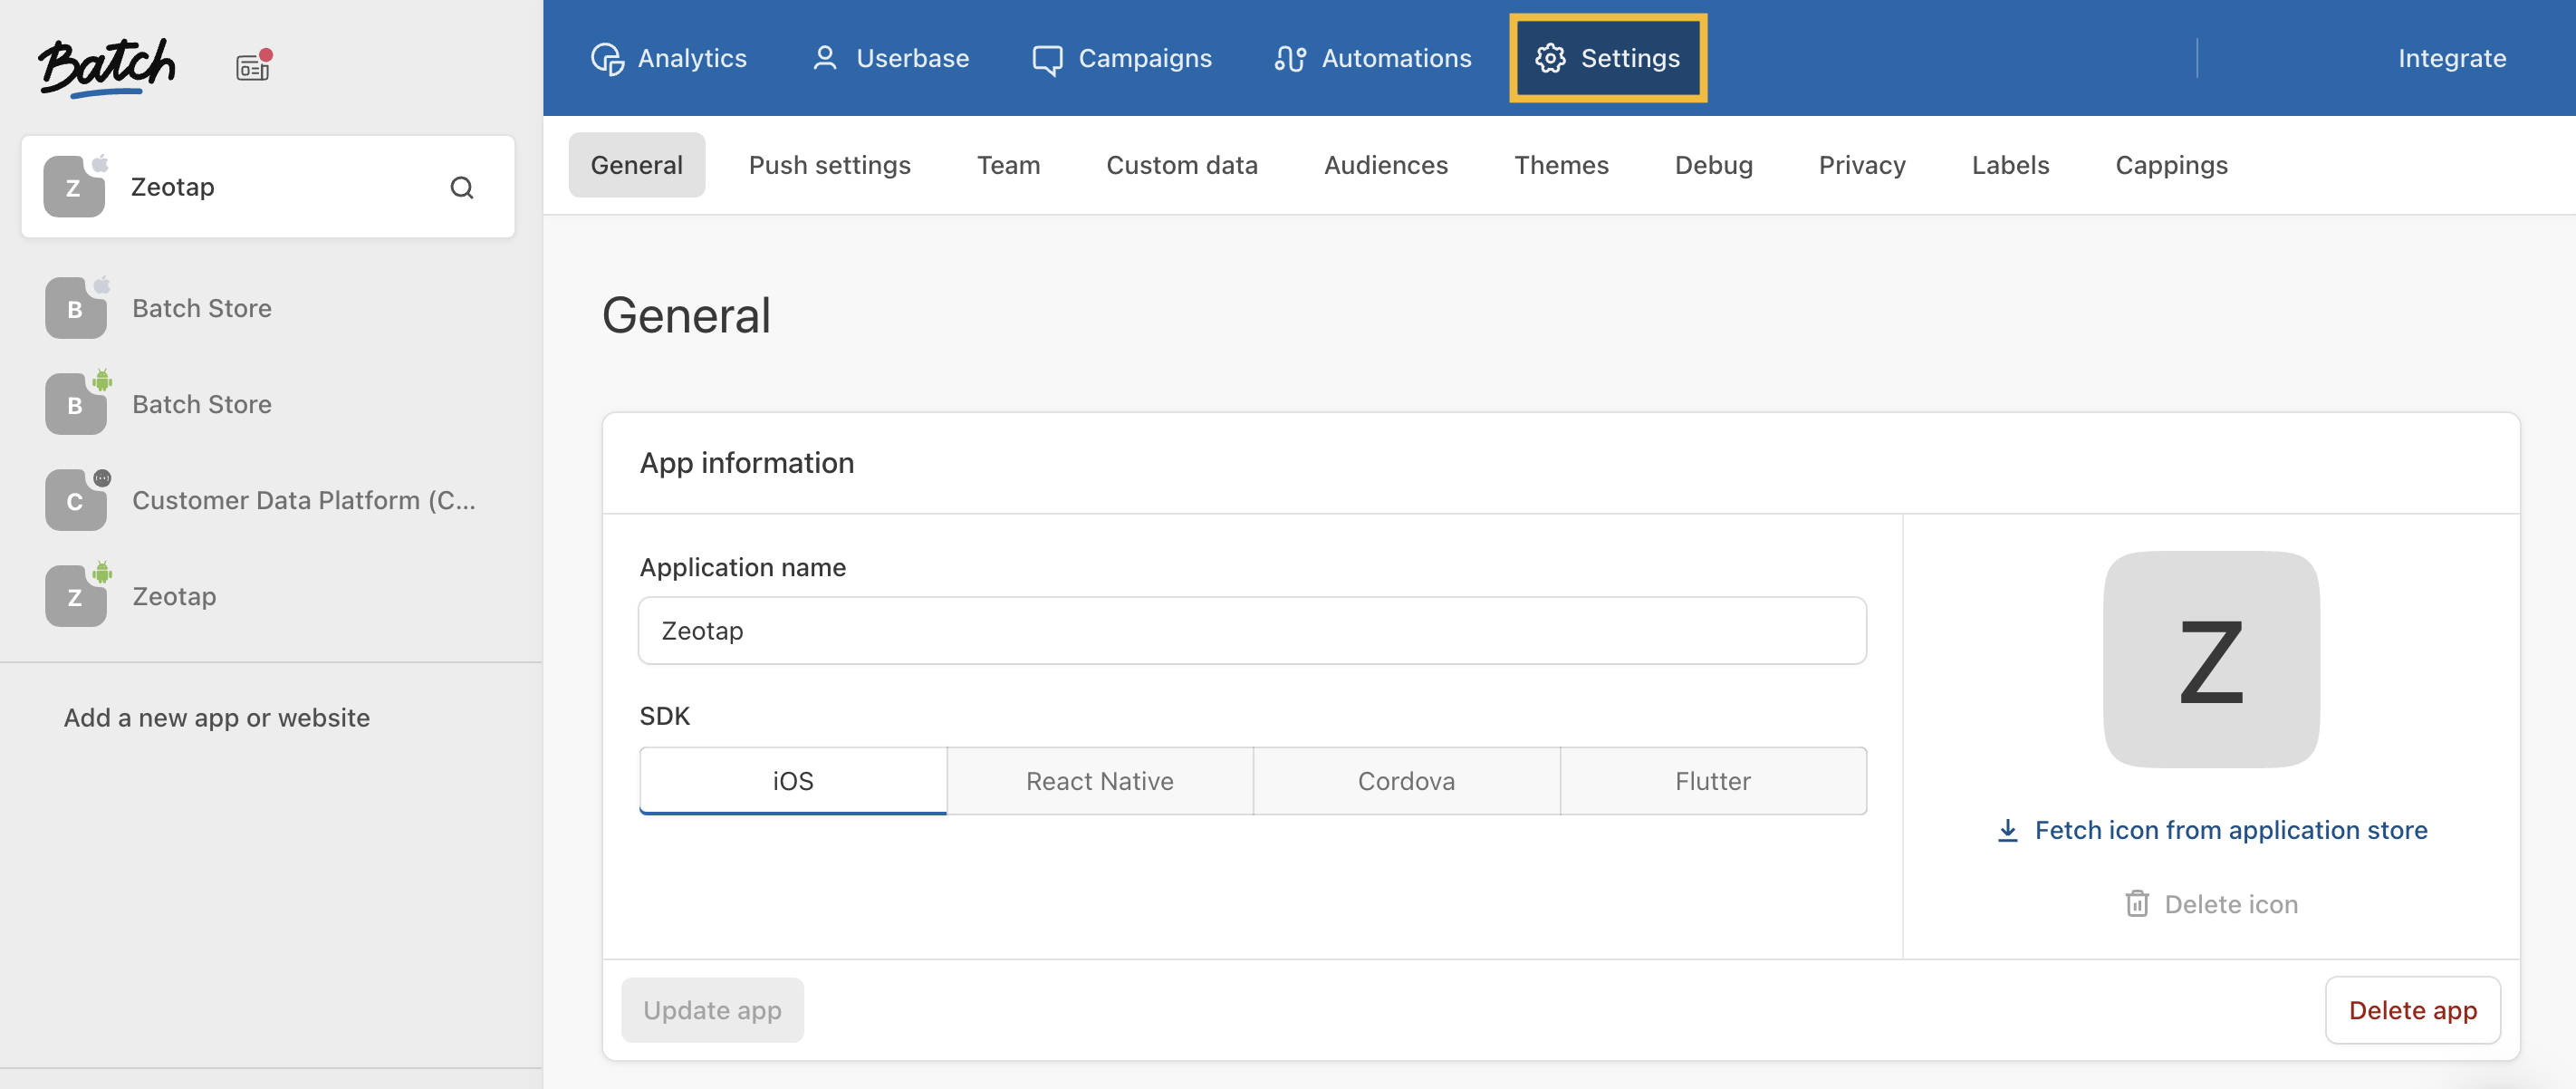2576x1089 pixels.
Task: Click the Batch logo
Action: coord(107,66)
